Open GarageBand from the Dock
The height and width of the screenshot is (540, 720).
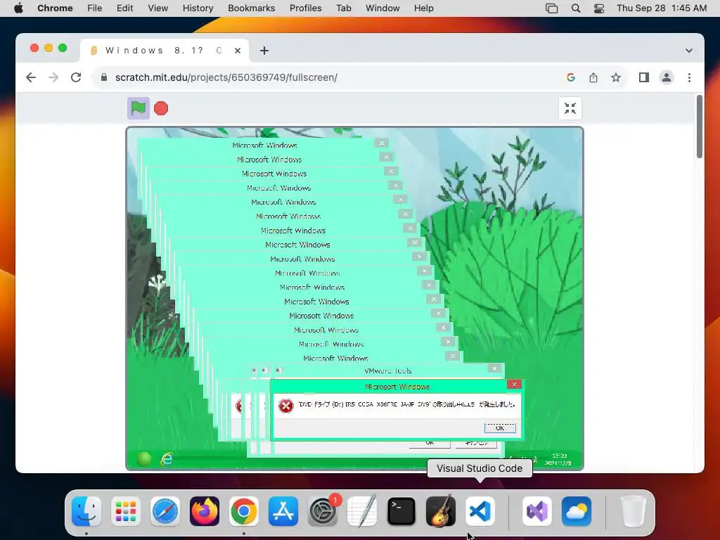441,511
